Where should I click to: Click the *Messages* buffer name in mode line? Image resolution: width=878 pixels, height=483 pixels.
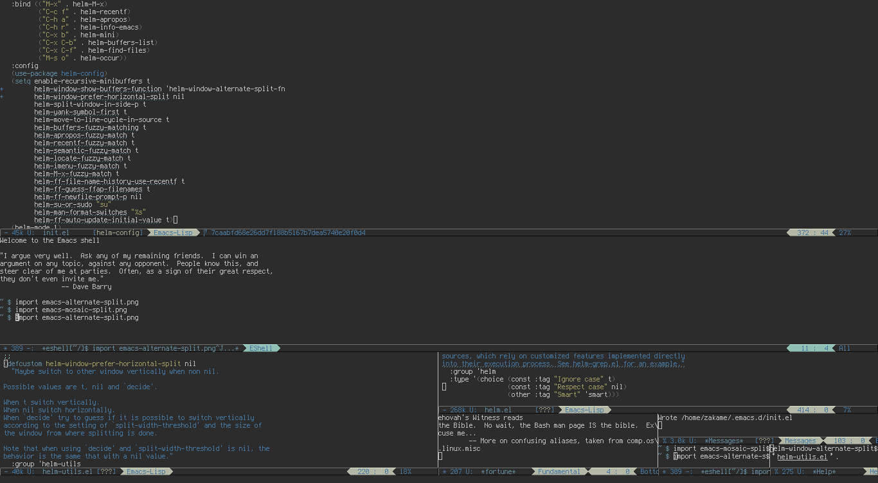pos(723,441)
